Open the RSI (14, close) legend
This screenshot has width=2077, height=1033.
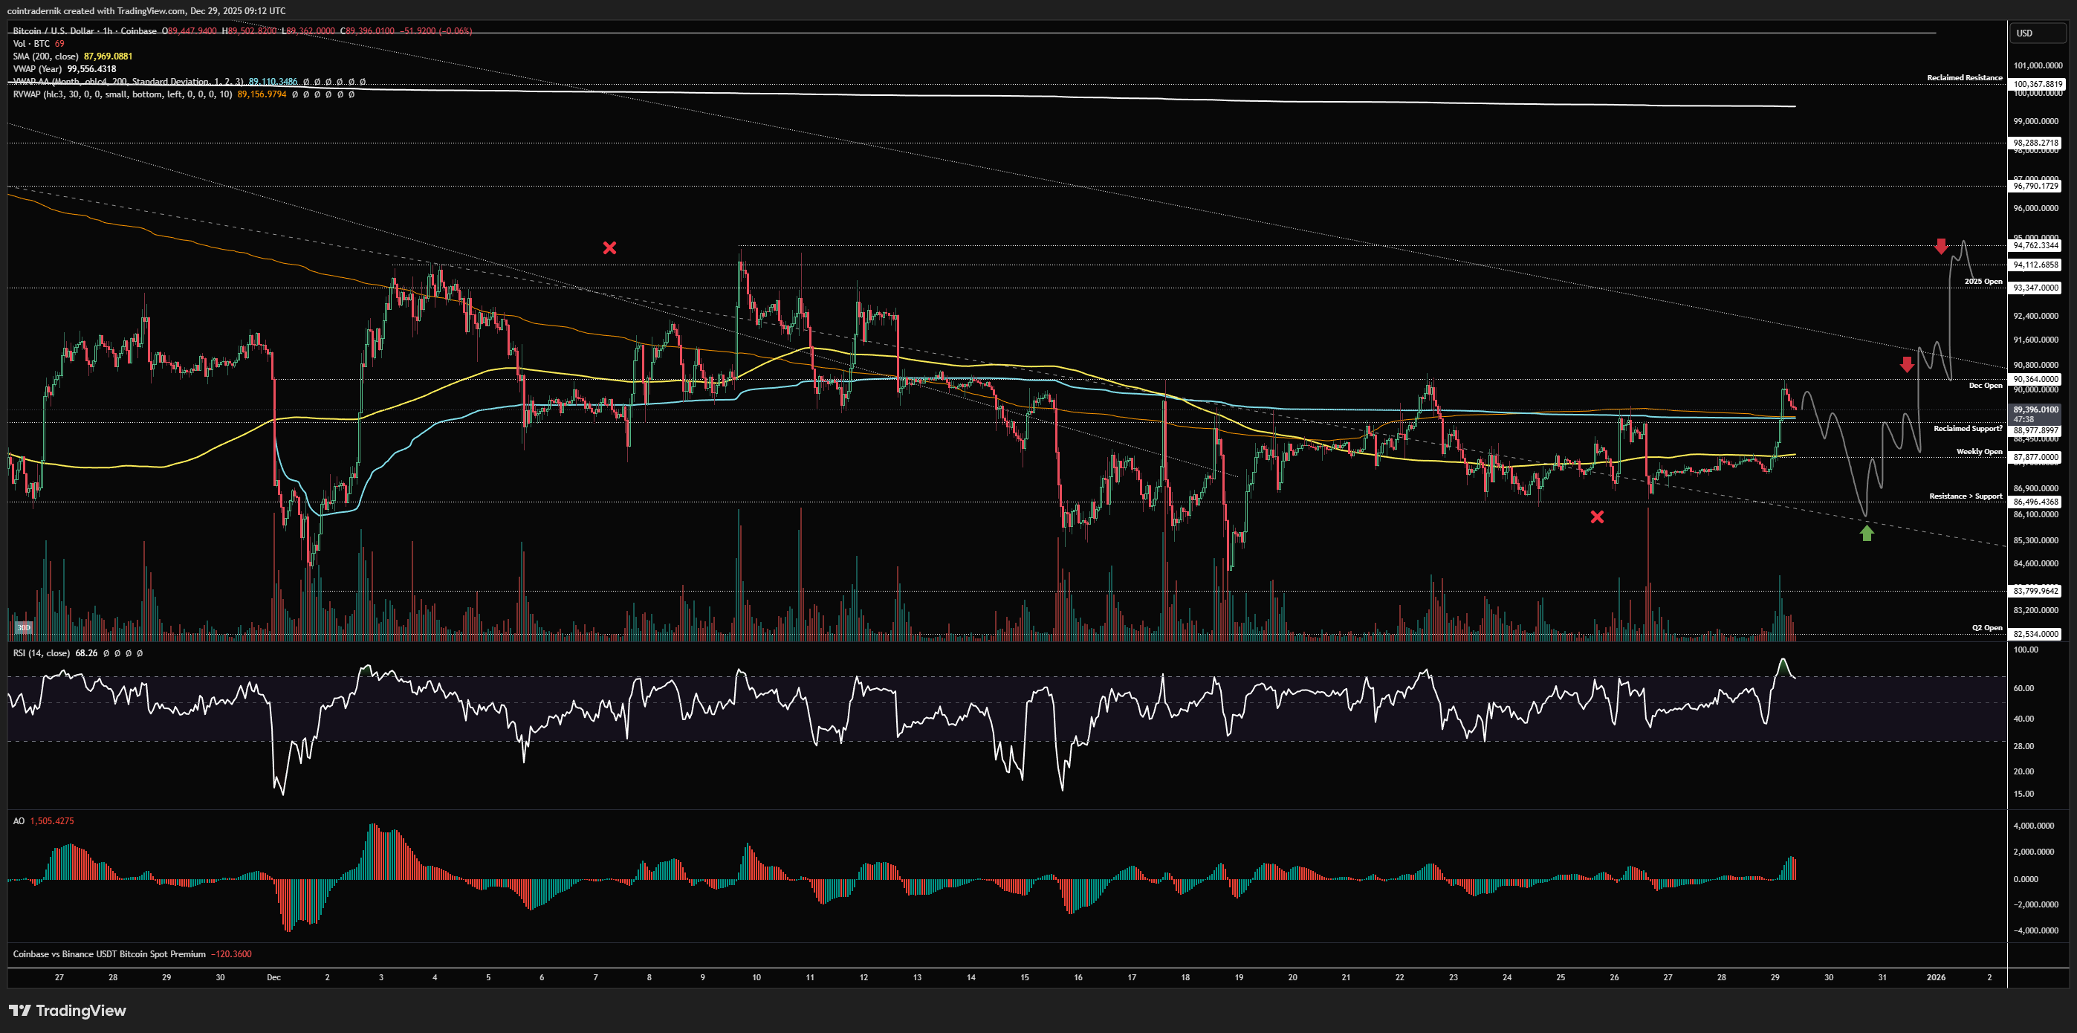[41, 653]
